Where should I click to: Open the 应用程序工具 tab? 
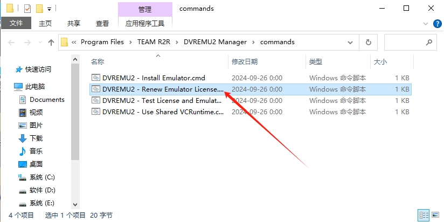tap(145, 23)
